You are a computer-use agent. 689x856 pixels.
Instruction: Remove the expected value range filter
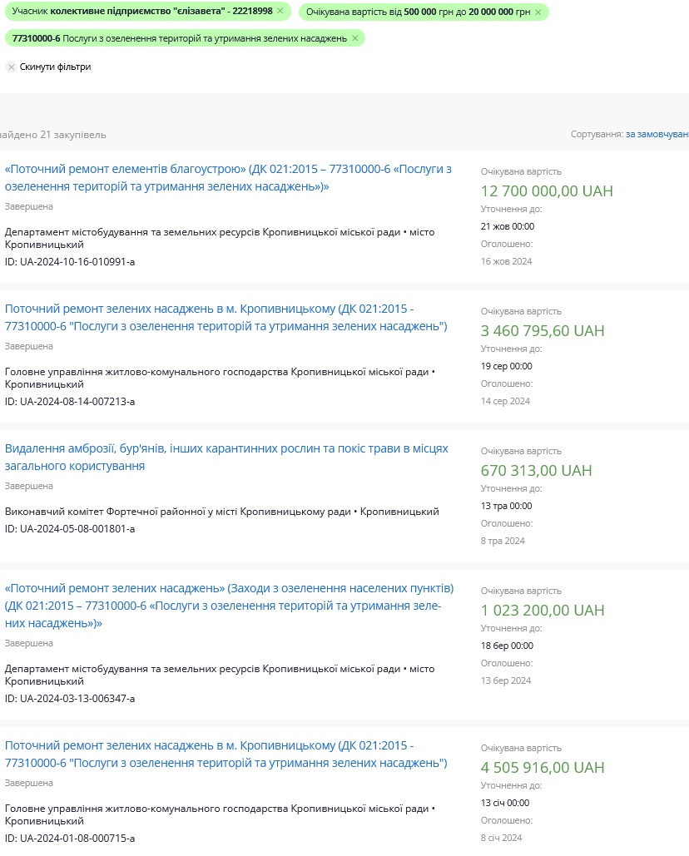click(x=538, y=12)
